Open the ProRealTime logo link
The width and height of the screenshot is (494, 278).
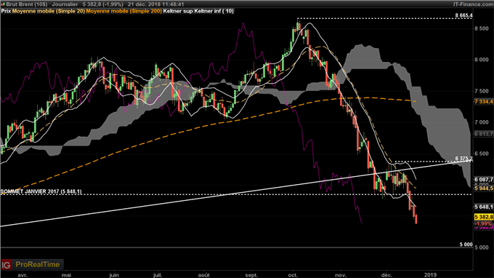pos(38,264)
